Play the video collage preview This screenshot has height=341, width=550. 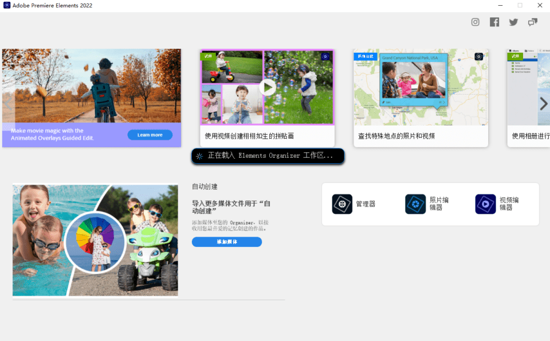pos(268,87)
